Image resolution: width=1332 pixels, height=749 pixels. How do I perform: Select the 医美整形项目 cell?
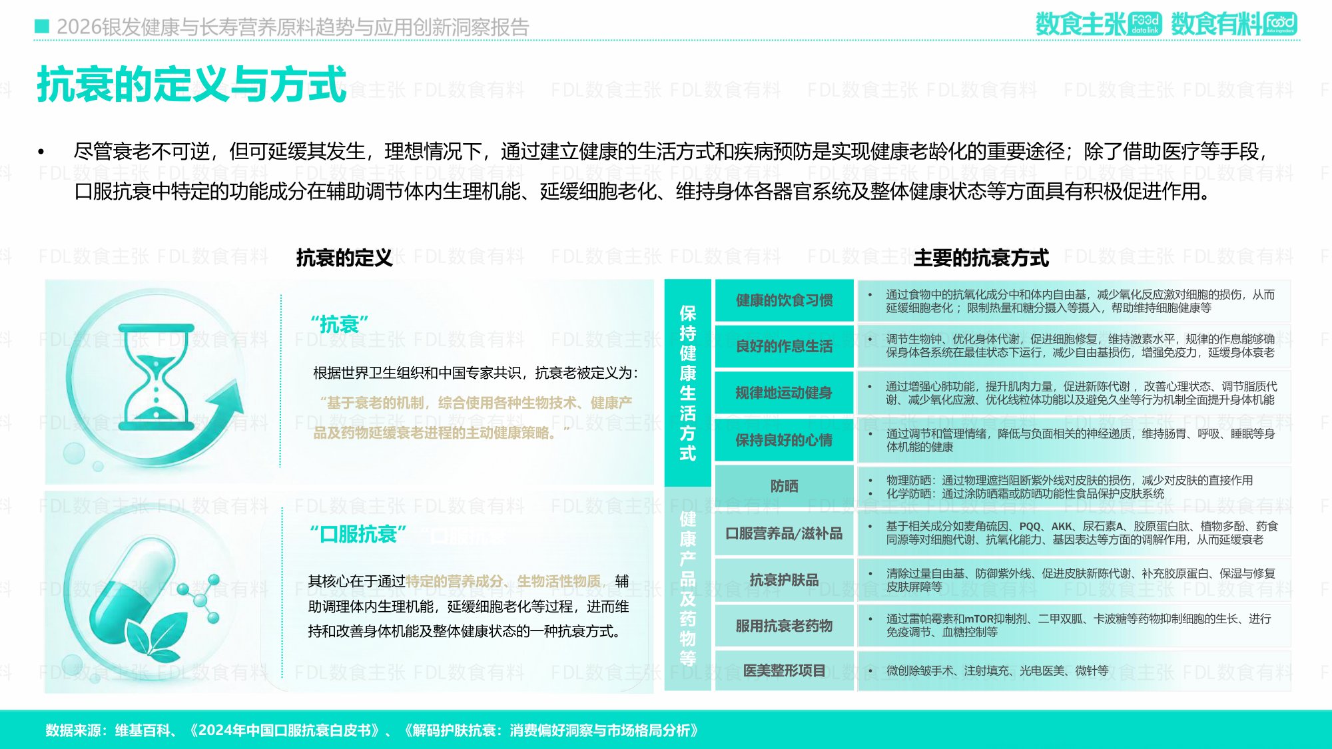pos(784,670)
